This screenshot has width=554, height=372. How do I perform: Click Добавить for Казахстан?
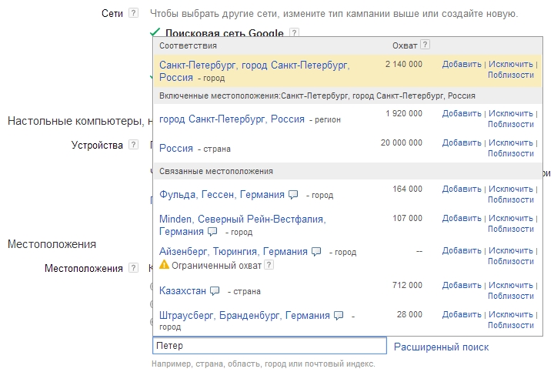pos(462,285)
